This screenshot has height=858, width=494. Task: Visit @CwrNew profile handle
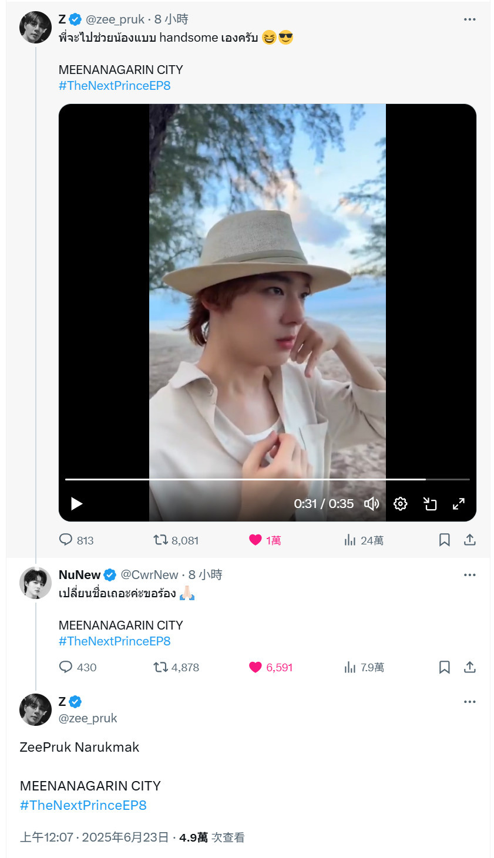pos(149,575)
